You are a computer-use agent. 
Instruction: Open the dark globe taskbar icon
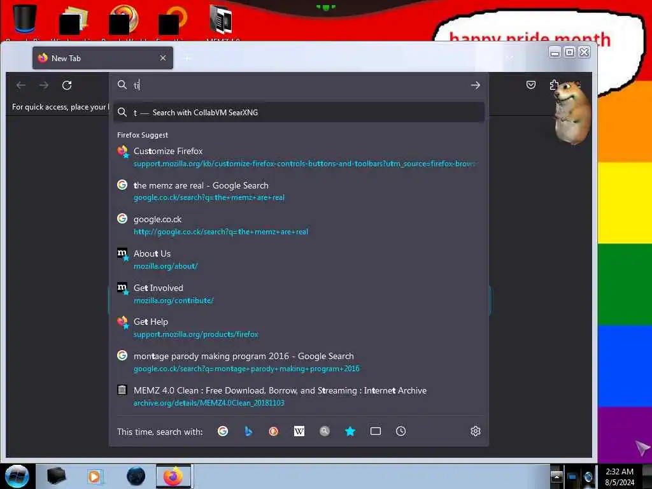[x=136, y=476]
